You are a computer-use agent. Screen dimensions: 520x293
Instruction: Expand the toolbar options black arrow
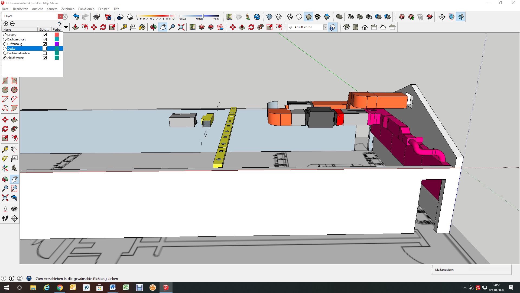(66, 27)
